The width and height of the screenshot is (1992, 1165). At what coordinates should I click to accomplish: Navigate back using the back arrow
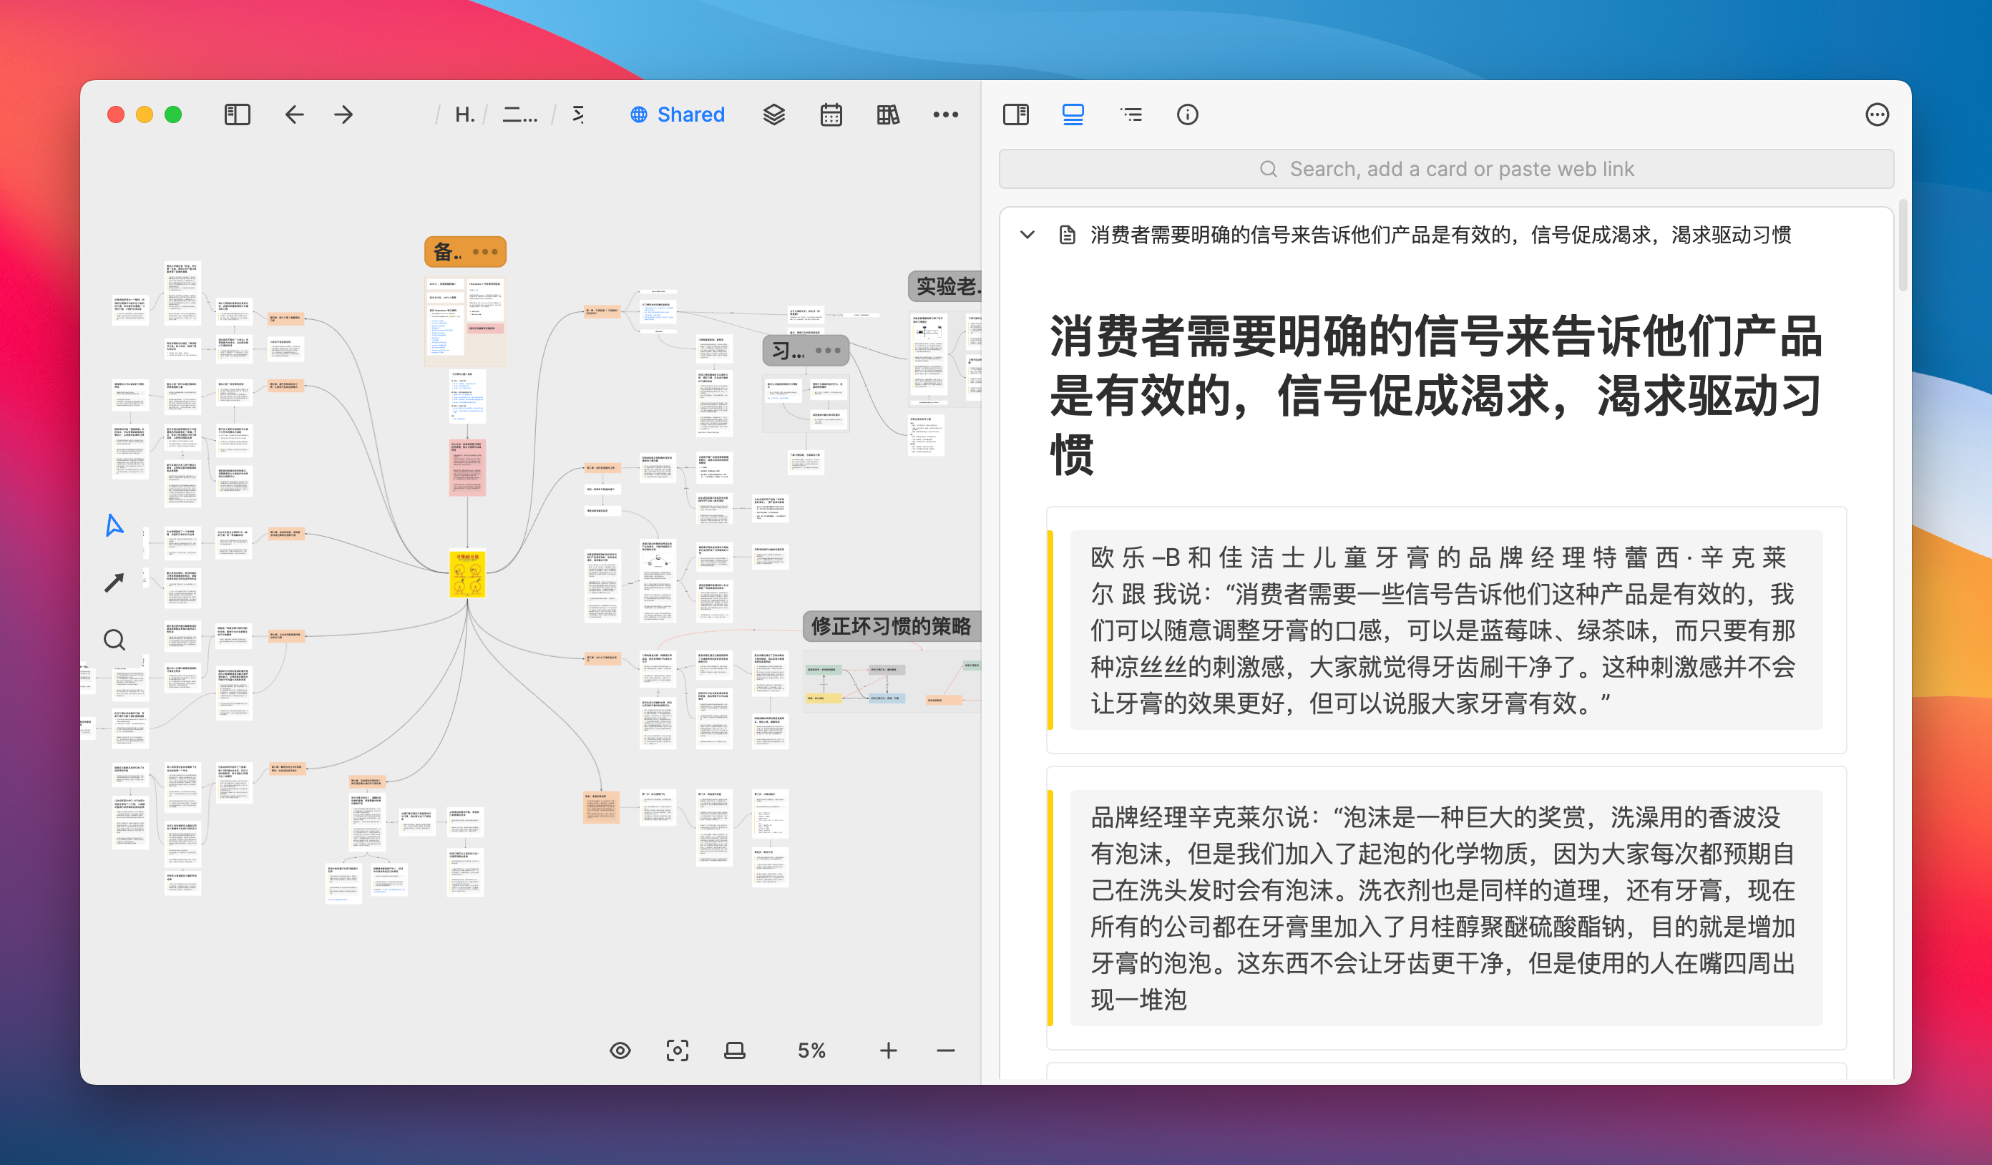click(x=294, y=114)
